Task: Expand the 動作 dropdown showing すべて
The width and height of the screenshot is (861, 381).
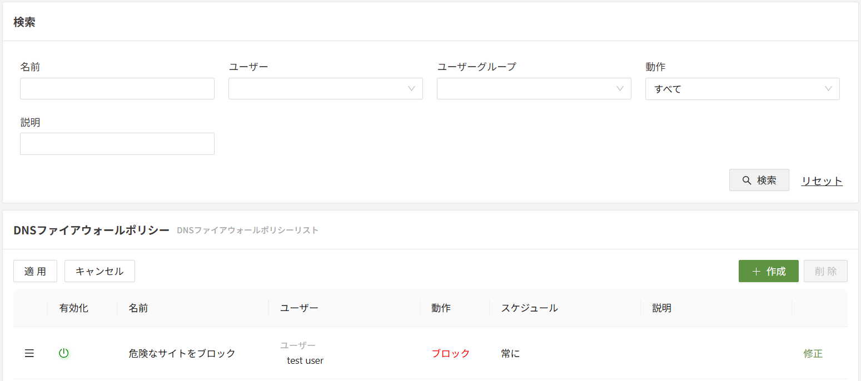Action: [742, 88]
